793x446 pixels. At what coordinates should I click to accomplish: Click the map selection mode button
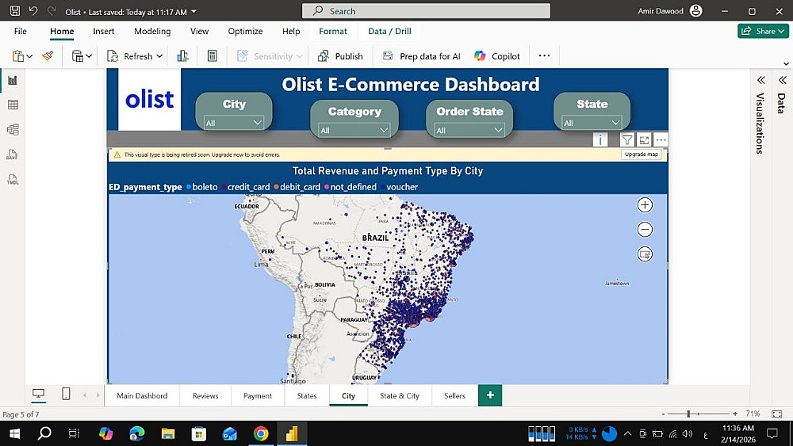coord(645,254)
